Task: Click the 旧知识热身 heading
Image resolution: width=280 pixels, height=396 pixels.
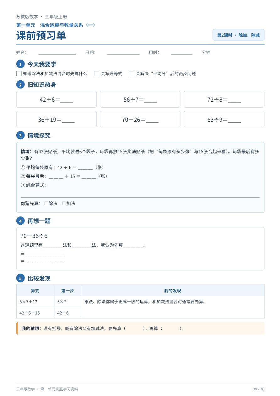Action: (42, 85)
